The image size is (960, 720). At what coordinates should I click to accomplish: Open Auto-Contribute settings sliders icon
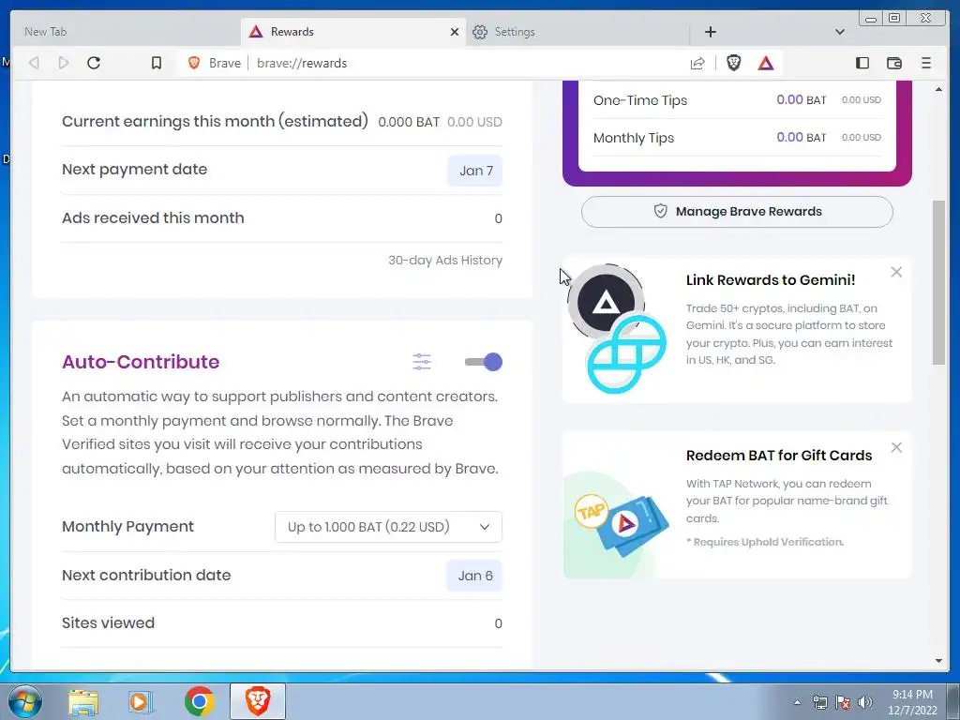point(422,362)
